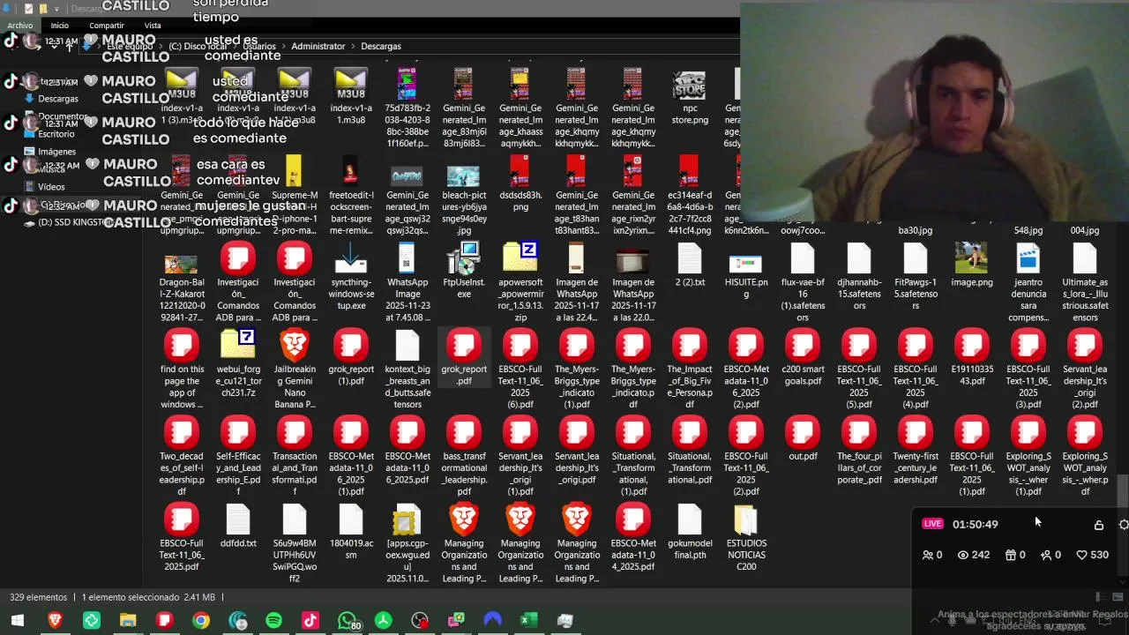Expand the chevron between Administrator and Descargas
This screenshot has width=1129, height=635.
pos(353,46)
